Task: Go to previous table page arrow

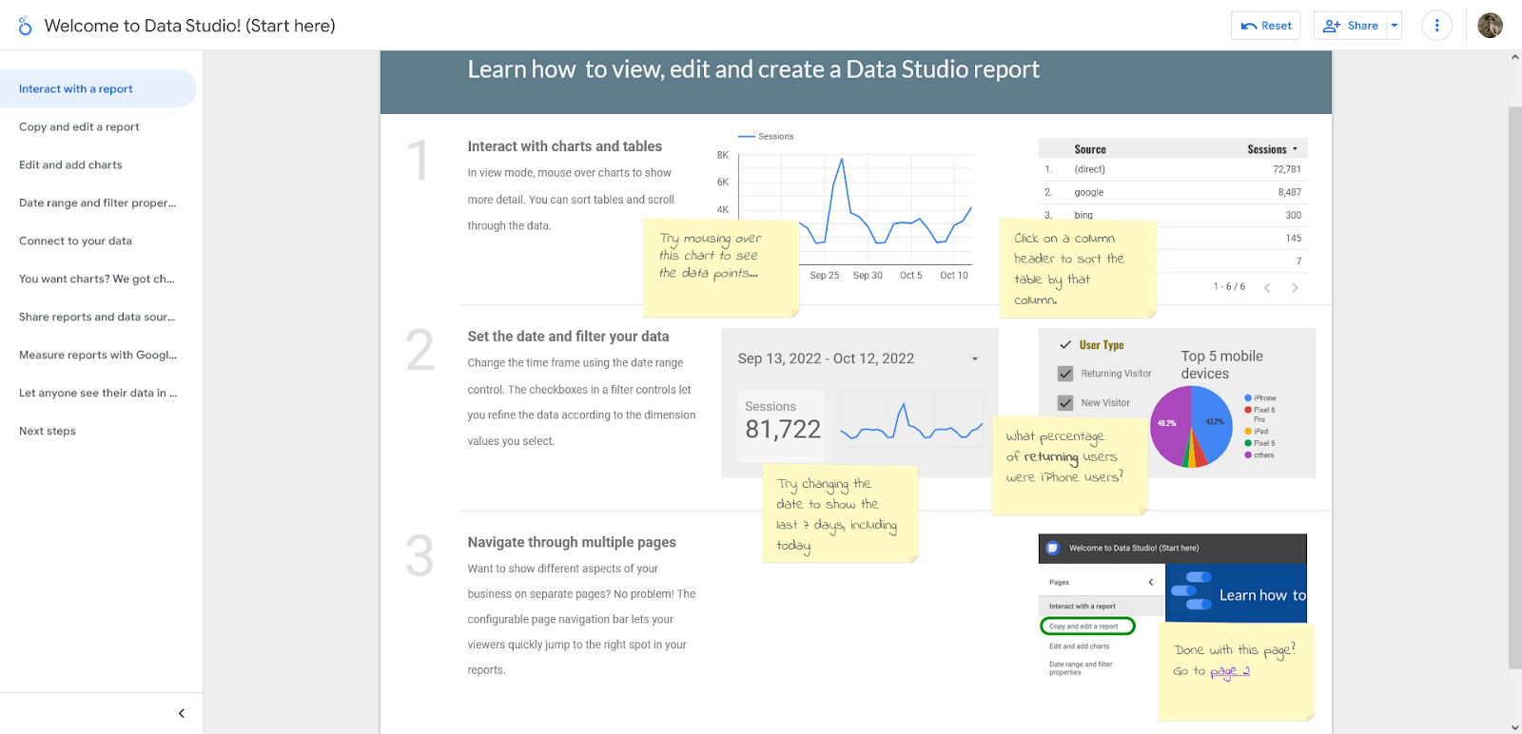Action: (1267, 287)
